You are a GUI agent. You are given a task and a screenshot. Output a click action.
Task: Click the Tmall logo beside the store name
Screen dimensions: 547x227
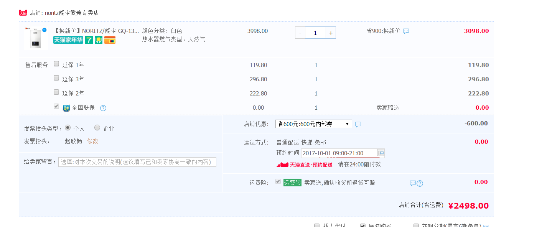pos(23,13)
